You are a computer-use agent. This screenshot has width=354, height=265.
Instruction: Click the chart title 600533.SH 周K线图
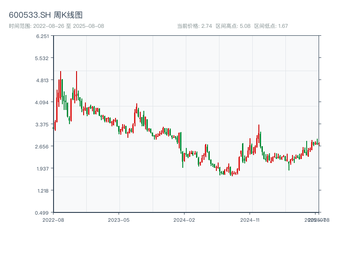(46, 15)
